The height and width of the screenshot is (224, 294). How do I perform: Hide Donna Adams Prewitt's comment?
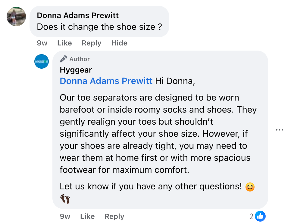pos(119,43)
